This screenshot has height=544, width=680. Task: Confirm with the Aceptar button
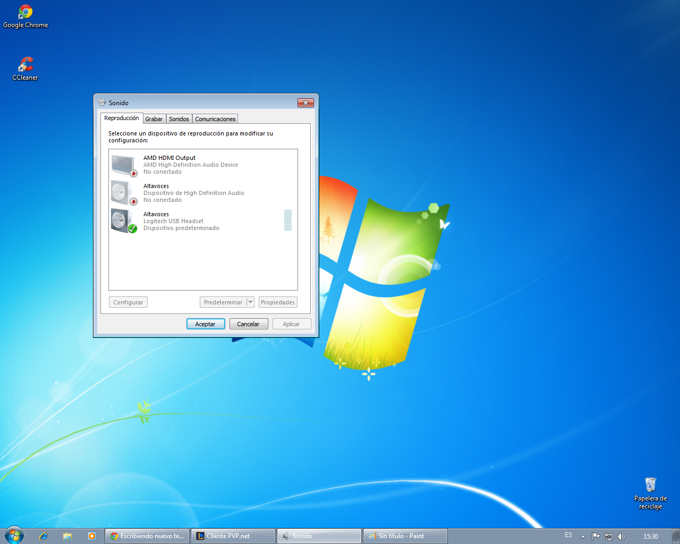click(x=206, y=324)
